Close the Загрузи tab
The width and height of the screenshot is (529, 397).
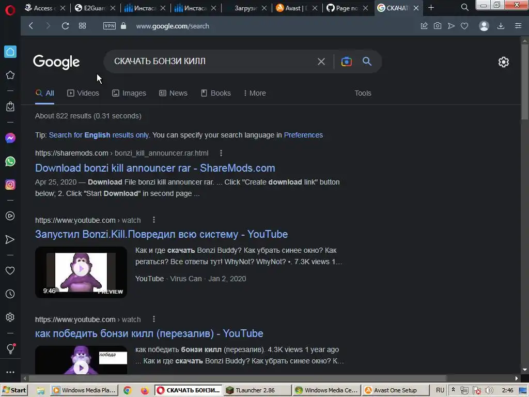pos(264,8)
